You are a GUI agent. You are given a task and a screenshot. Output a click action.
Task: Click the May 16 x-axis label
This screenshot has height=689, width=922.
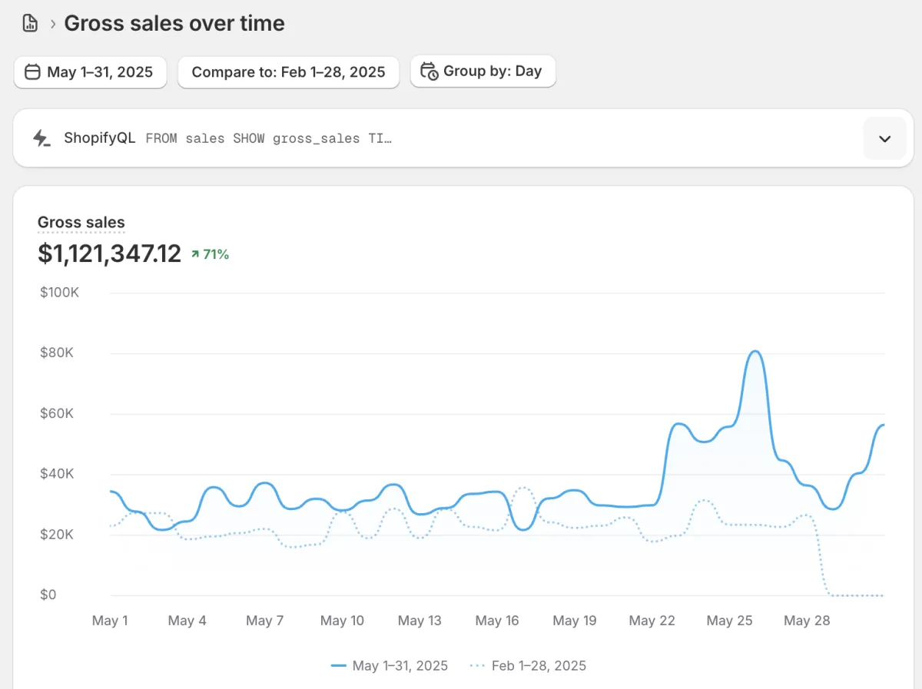[497, 621]
